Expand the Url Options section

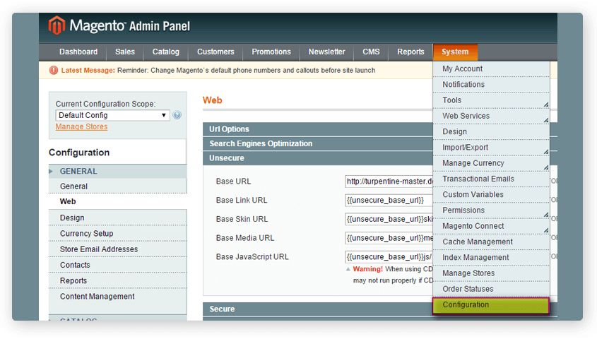pyautogui.click(x=318, y=129)
